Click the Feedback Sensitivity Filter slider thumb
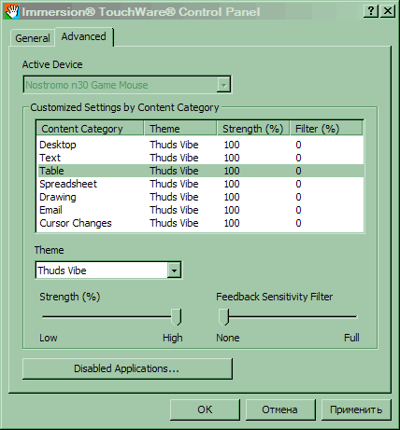400x430 pixels. click(x=223, y=317)
